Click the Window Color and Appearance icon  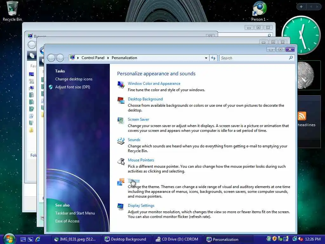point(121,85)
